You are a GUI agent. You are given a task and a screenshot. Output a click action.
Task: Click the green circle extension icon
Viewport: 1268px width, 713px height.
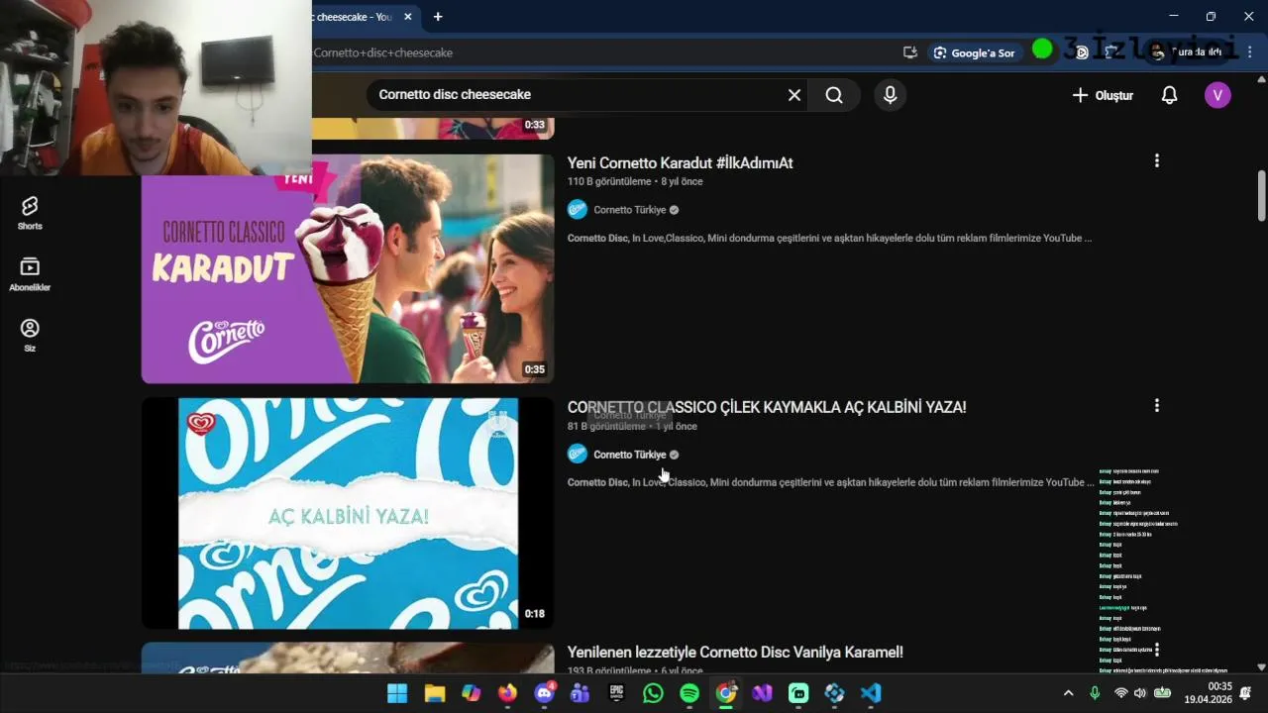tap(1042, 49)
